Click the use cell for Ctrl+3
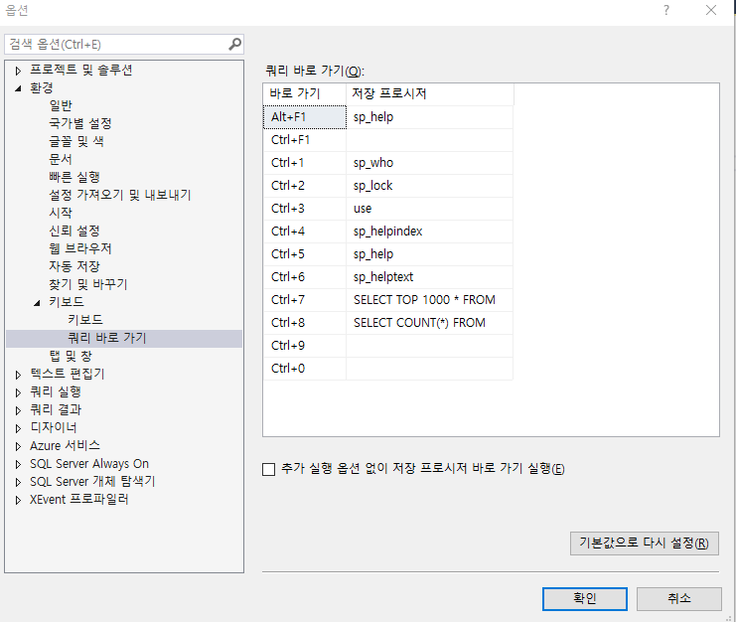Image resolution: width=736 pixels, height=622 pixels. pos(429,209)
